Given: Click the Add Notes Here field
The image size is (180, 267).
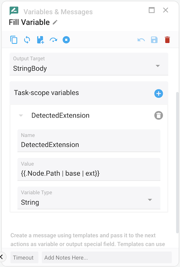Looking at the screenshot, I should [x=107, y=257].
